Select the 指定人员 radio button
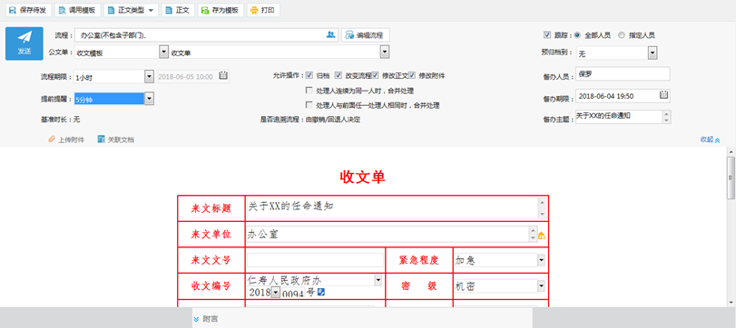The width and height of the screenshot is (736, 328). coord(622,34)
